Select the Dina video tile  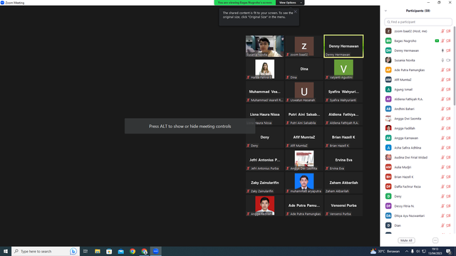(304, 69)
